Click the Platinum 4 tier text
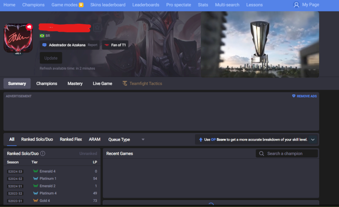Image resolution: width=339 pixels, height=207 pixels. 48,193
